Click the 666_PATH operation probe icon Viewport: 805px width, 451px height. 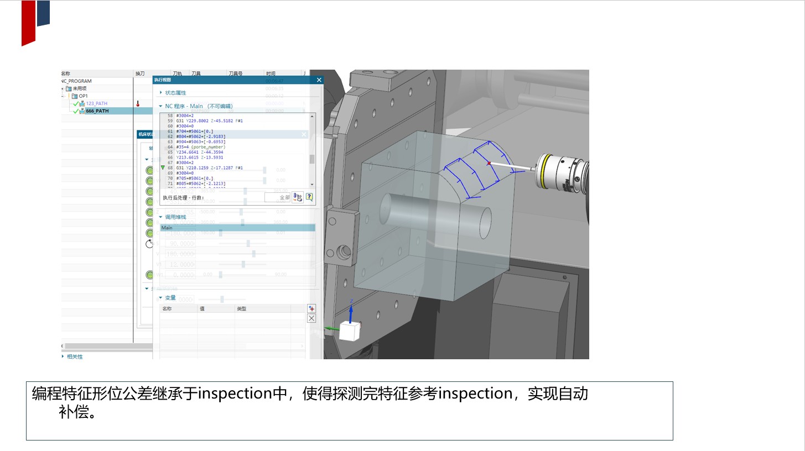[x=82, y=111]
